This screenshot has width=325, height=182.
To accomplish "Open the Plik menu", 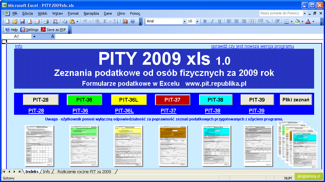I will [x=15, y=13].
